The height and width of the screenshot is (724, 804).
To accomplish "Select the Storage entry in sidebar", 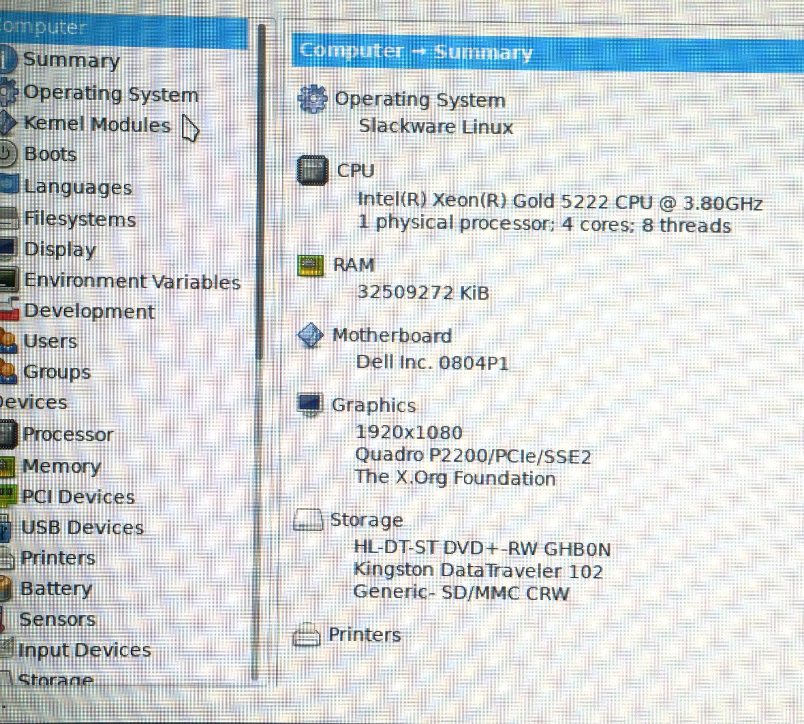I will pyautogui.click(x=55, y=680).
